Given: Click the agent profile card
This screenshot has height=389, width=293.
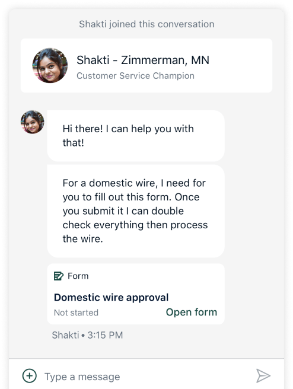Looking at the screenshot, I should pyautogui.click(x=146, y=65).
